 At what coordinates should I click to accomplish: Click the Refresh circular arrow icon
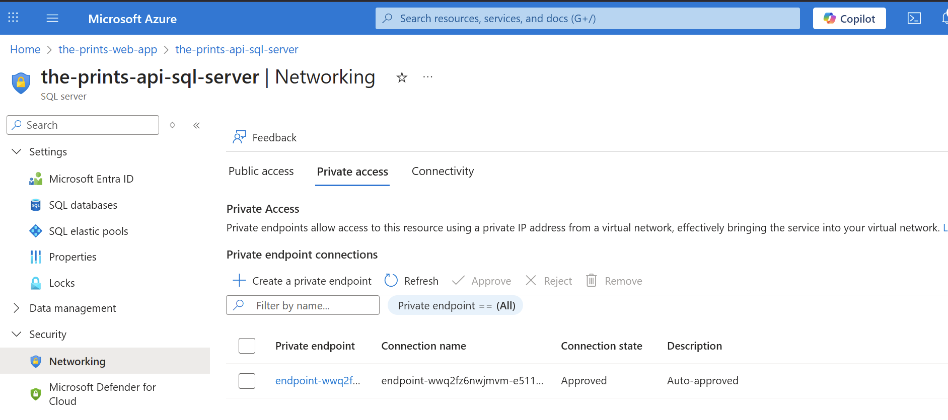tap(391, 280)
